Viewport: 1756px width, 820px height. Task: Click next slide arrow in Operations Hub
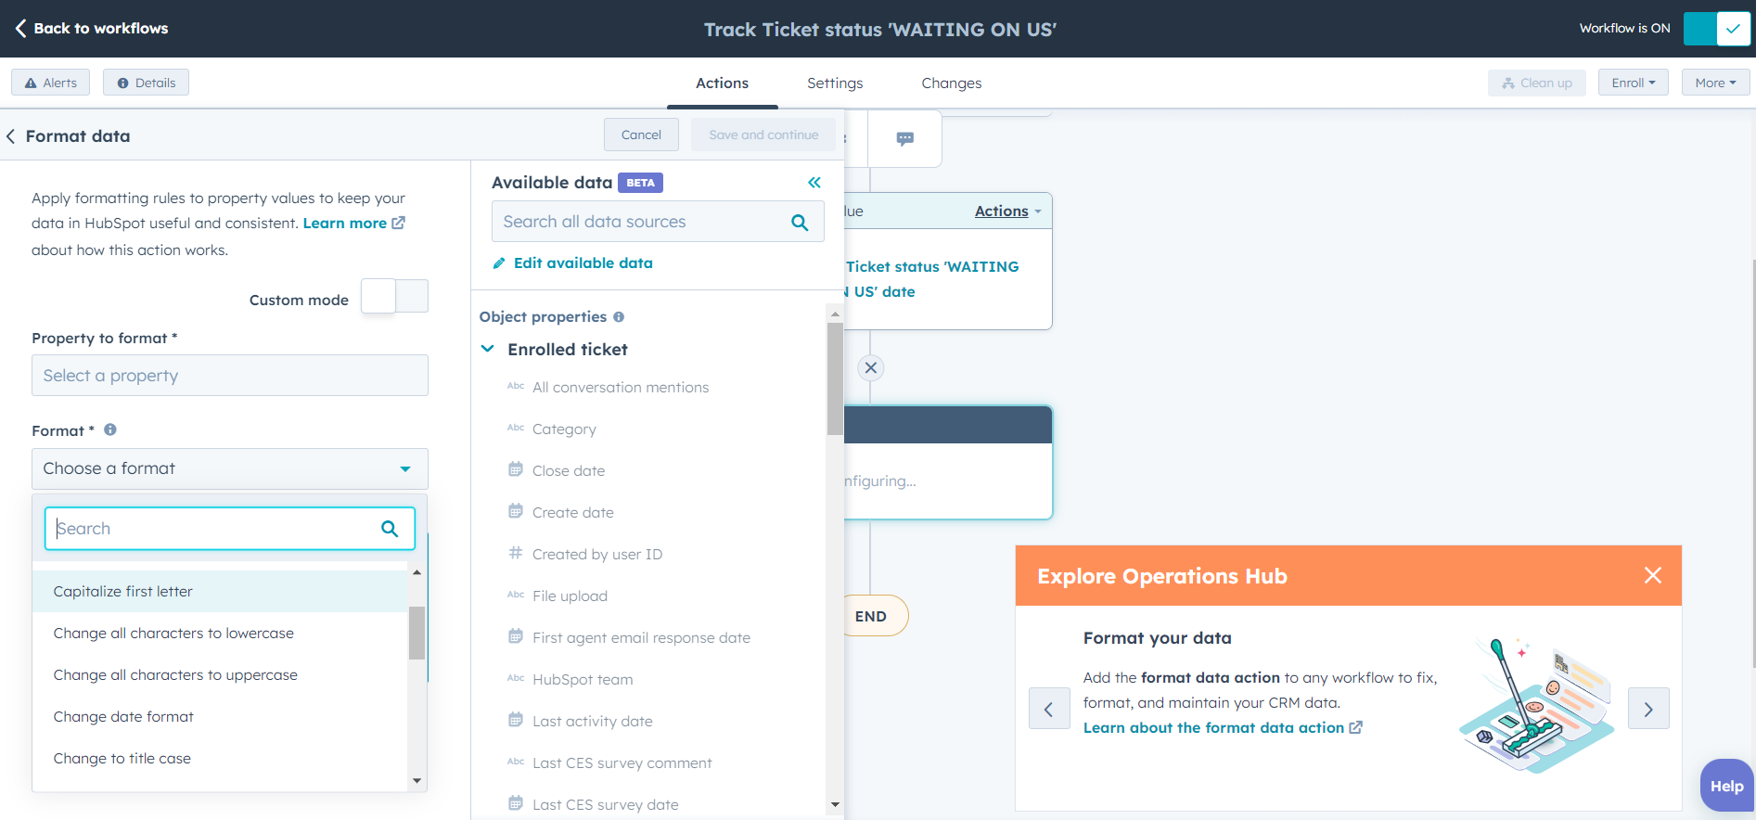point(1648,709)
